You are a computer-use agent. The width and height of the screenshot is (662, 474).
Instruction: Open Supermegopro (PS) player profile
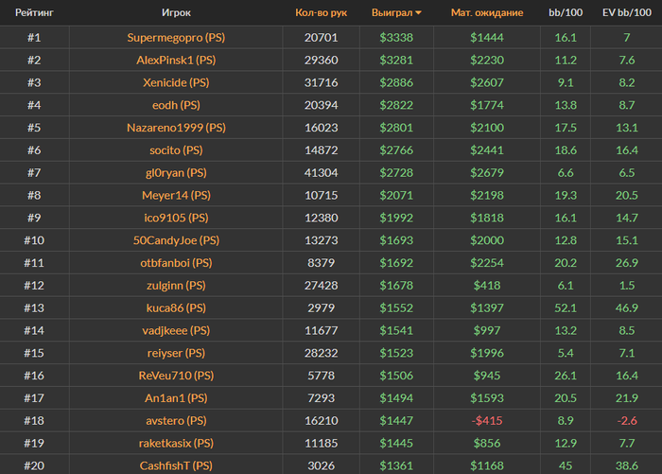point(176,38)
